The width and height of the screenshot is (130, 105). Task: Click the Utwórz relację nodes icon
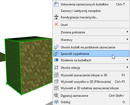pos(56,67)
